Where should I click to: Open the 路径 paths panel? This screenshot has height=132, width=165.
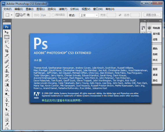[155, 81]
